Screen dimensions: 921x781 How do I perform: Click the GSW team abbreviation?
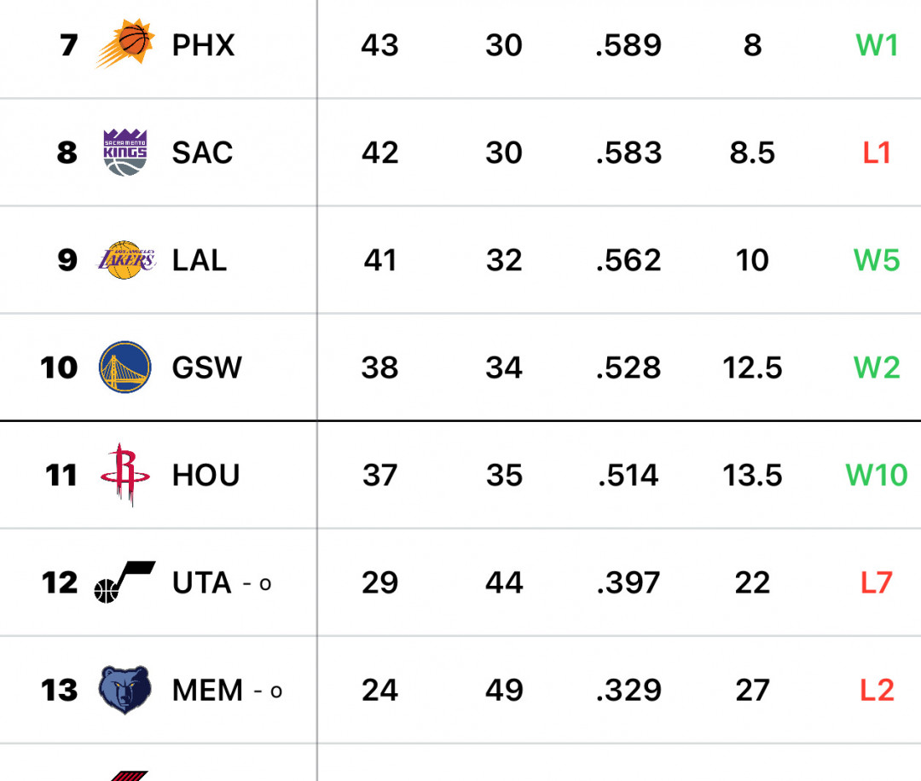point(206,367)
